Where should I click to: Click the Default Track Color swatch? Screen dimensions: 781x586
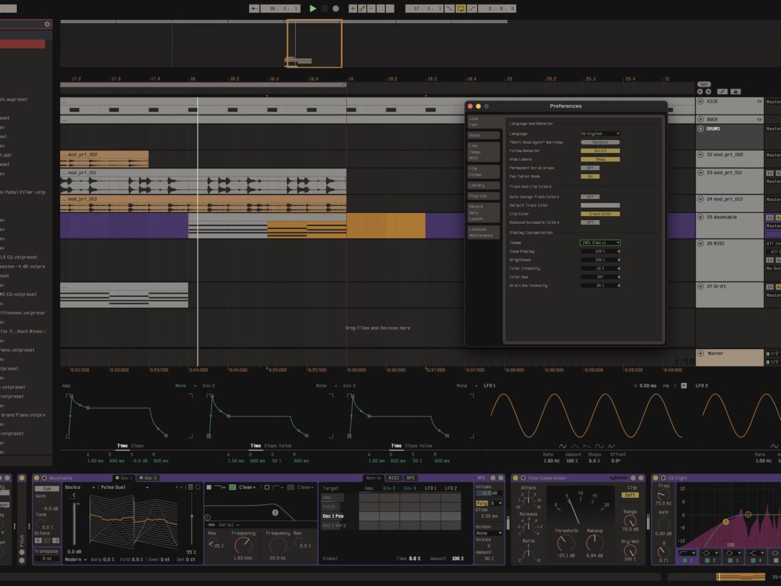pyautogui.click(x=599, y=205)
